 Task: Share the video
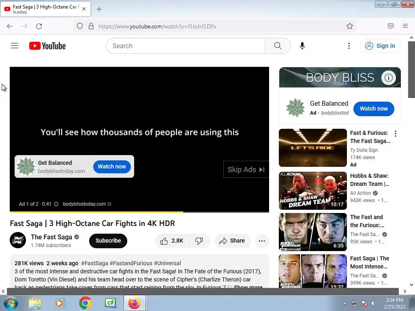point(232,241)
